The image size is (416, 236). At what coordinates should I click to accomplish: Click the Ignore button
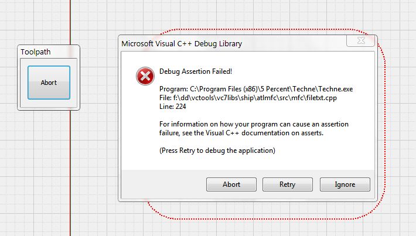pos(345,184)
